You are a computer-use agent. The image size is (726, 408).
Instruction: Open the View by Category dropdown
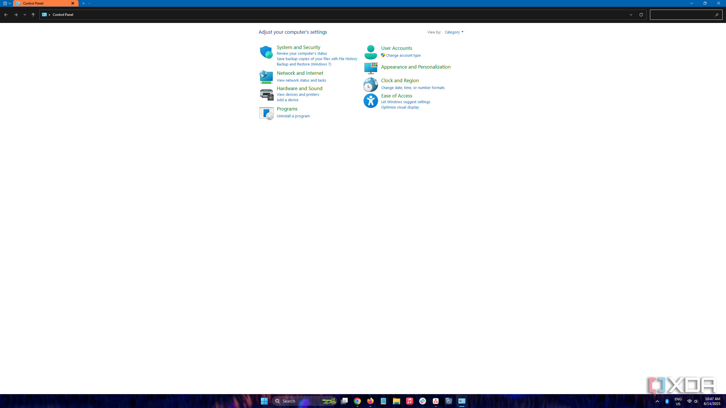coord(454,32)
